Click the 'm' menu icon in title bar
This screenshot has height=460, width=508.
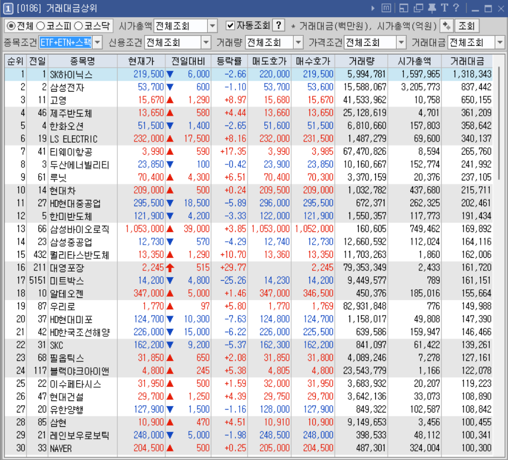click(x=386, y=8)
